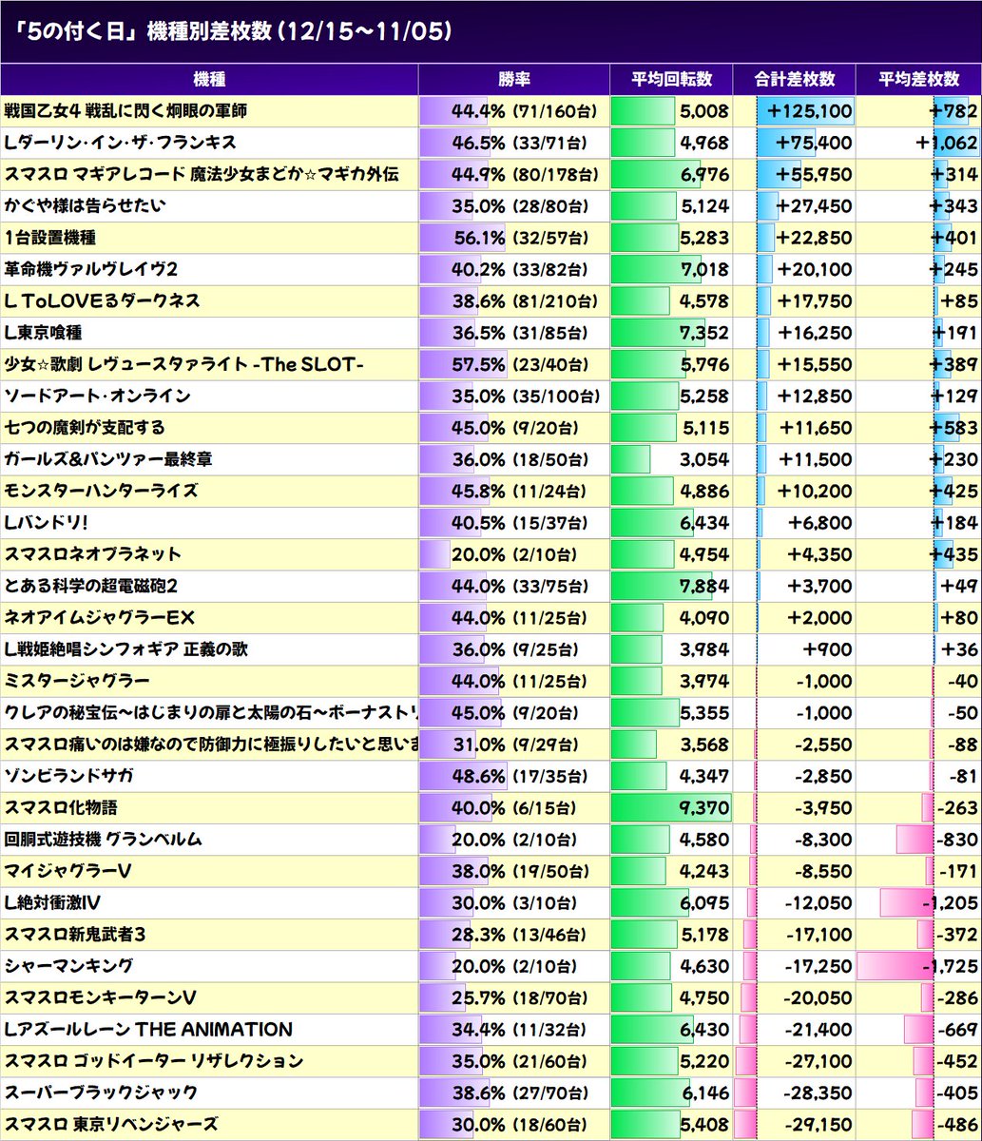982x1141 pixels.
Task: Click the 平均差枚数 column header
Action: pyautogui.click(x=918, y=80)
